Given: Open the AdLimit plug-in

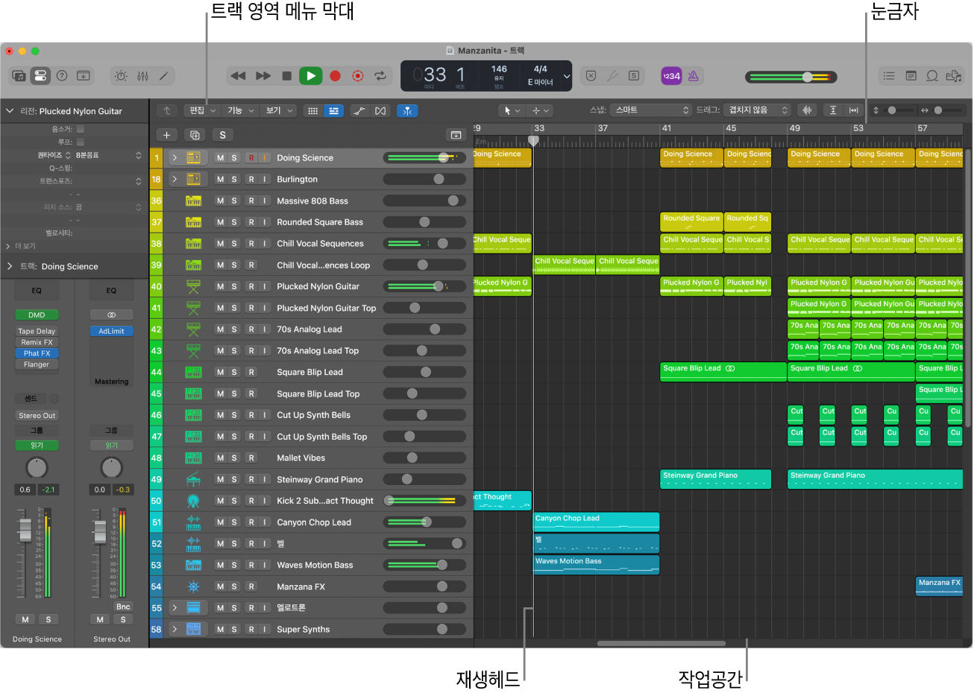Looking at the screenshot, I should [x=111, y=331].
